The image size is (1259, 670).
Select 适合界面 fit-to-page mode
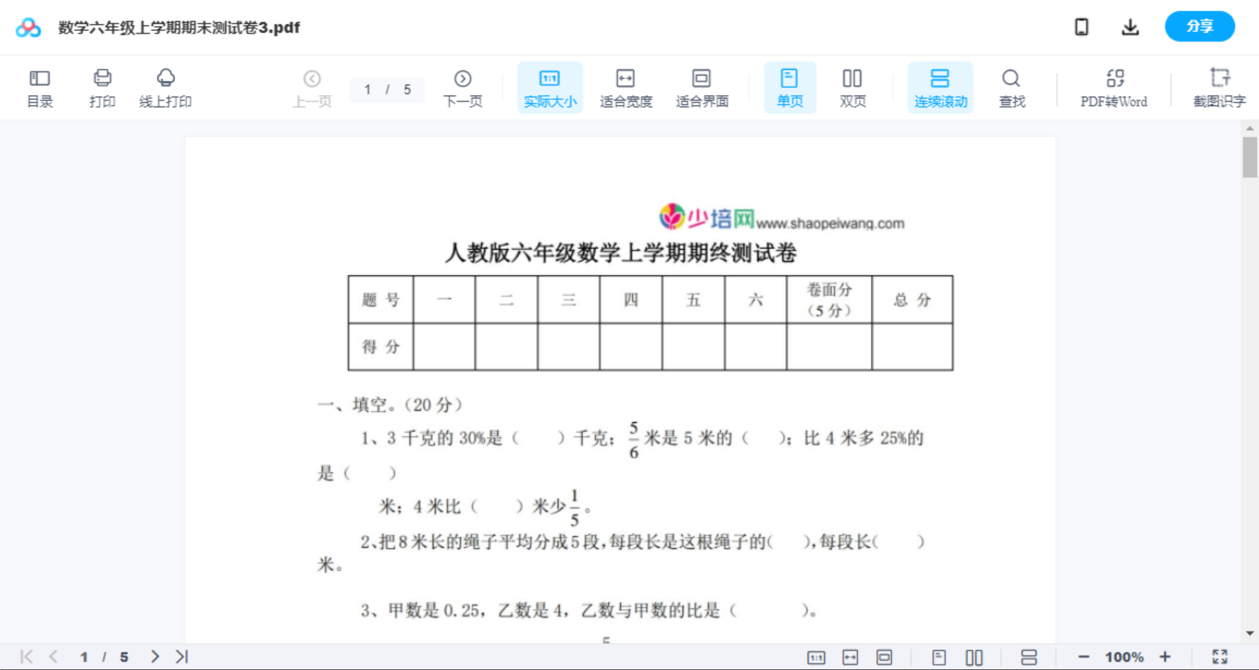click(x=703, y=87)
